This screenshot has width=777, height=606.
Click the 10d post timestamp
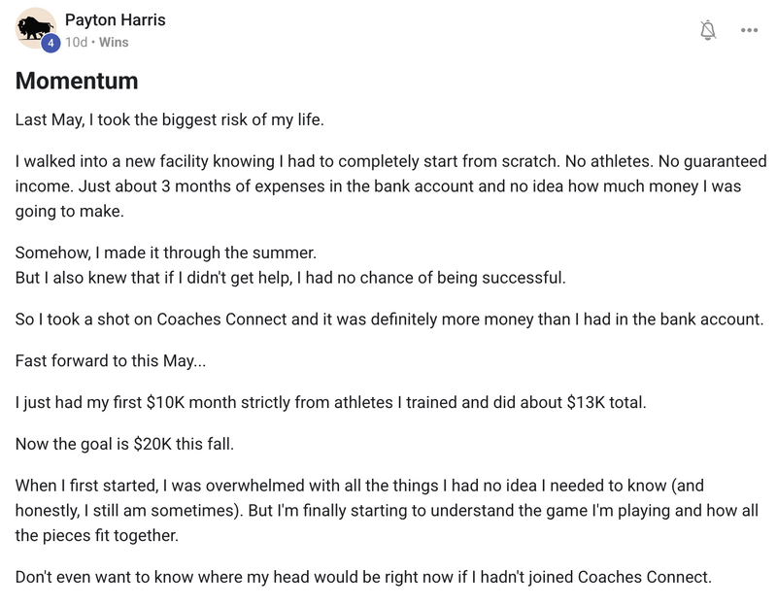tap(77, 42)
